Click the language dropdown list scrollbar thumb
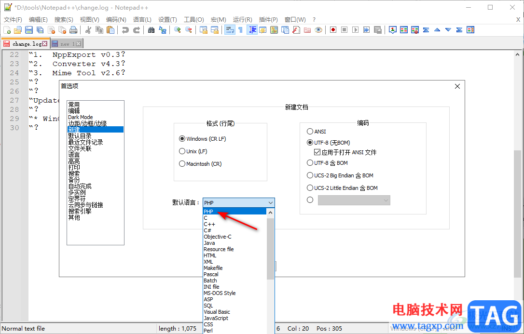This screenshot has width=524, height=334. 270,249
